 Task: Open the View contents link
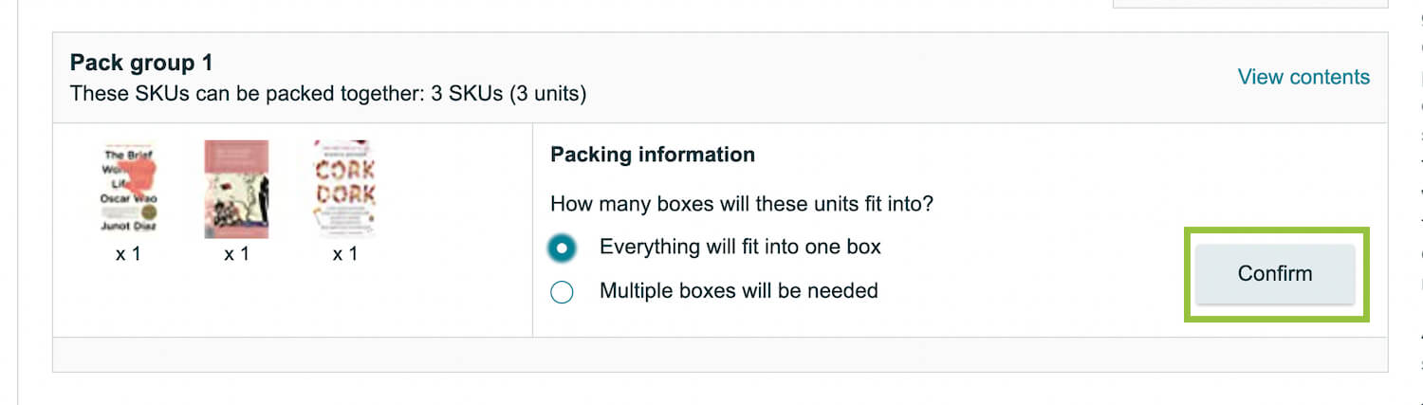[1303, 77]
